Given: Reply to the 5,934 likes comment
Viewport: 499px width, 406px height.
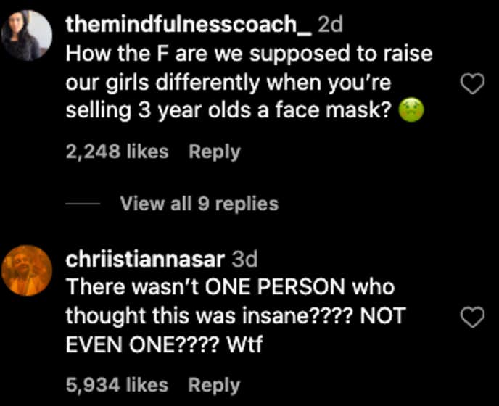Looking at the screenshot, I should pyautogui.click(x=214, y=386).
